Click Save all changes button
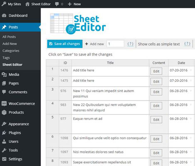Viewport: 195px width, 166px height. click(x=65, y=44)
